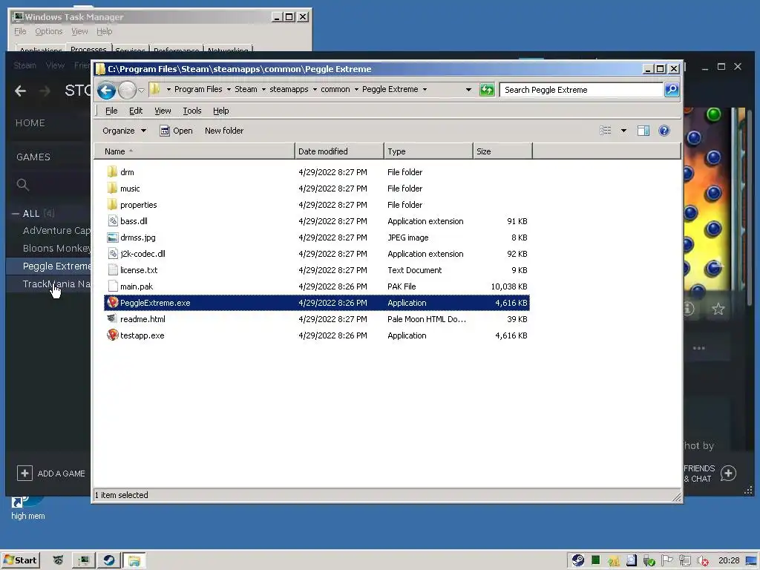Open the Explorer File menu
The image size is (760, 570).
[111, 111]
